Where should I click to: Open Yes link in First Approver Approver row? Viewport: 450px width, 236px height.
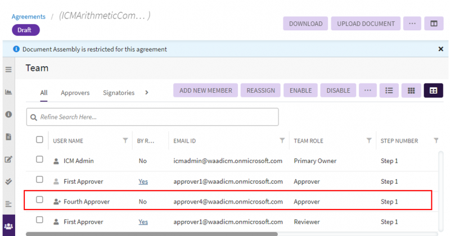[143, 181]
